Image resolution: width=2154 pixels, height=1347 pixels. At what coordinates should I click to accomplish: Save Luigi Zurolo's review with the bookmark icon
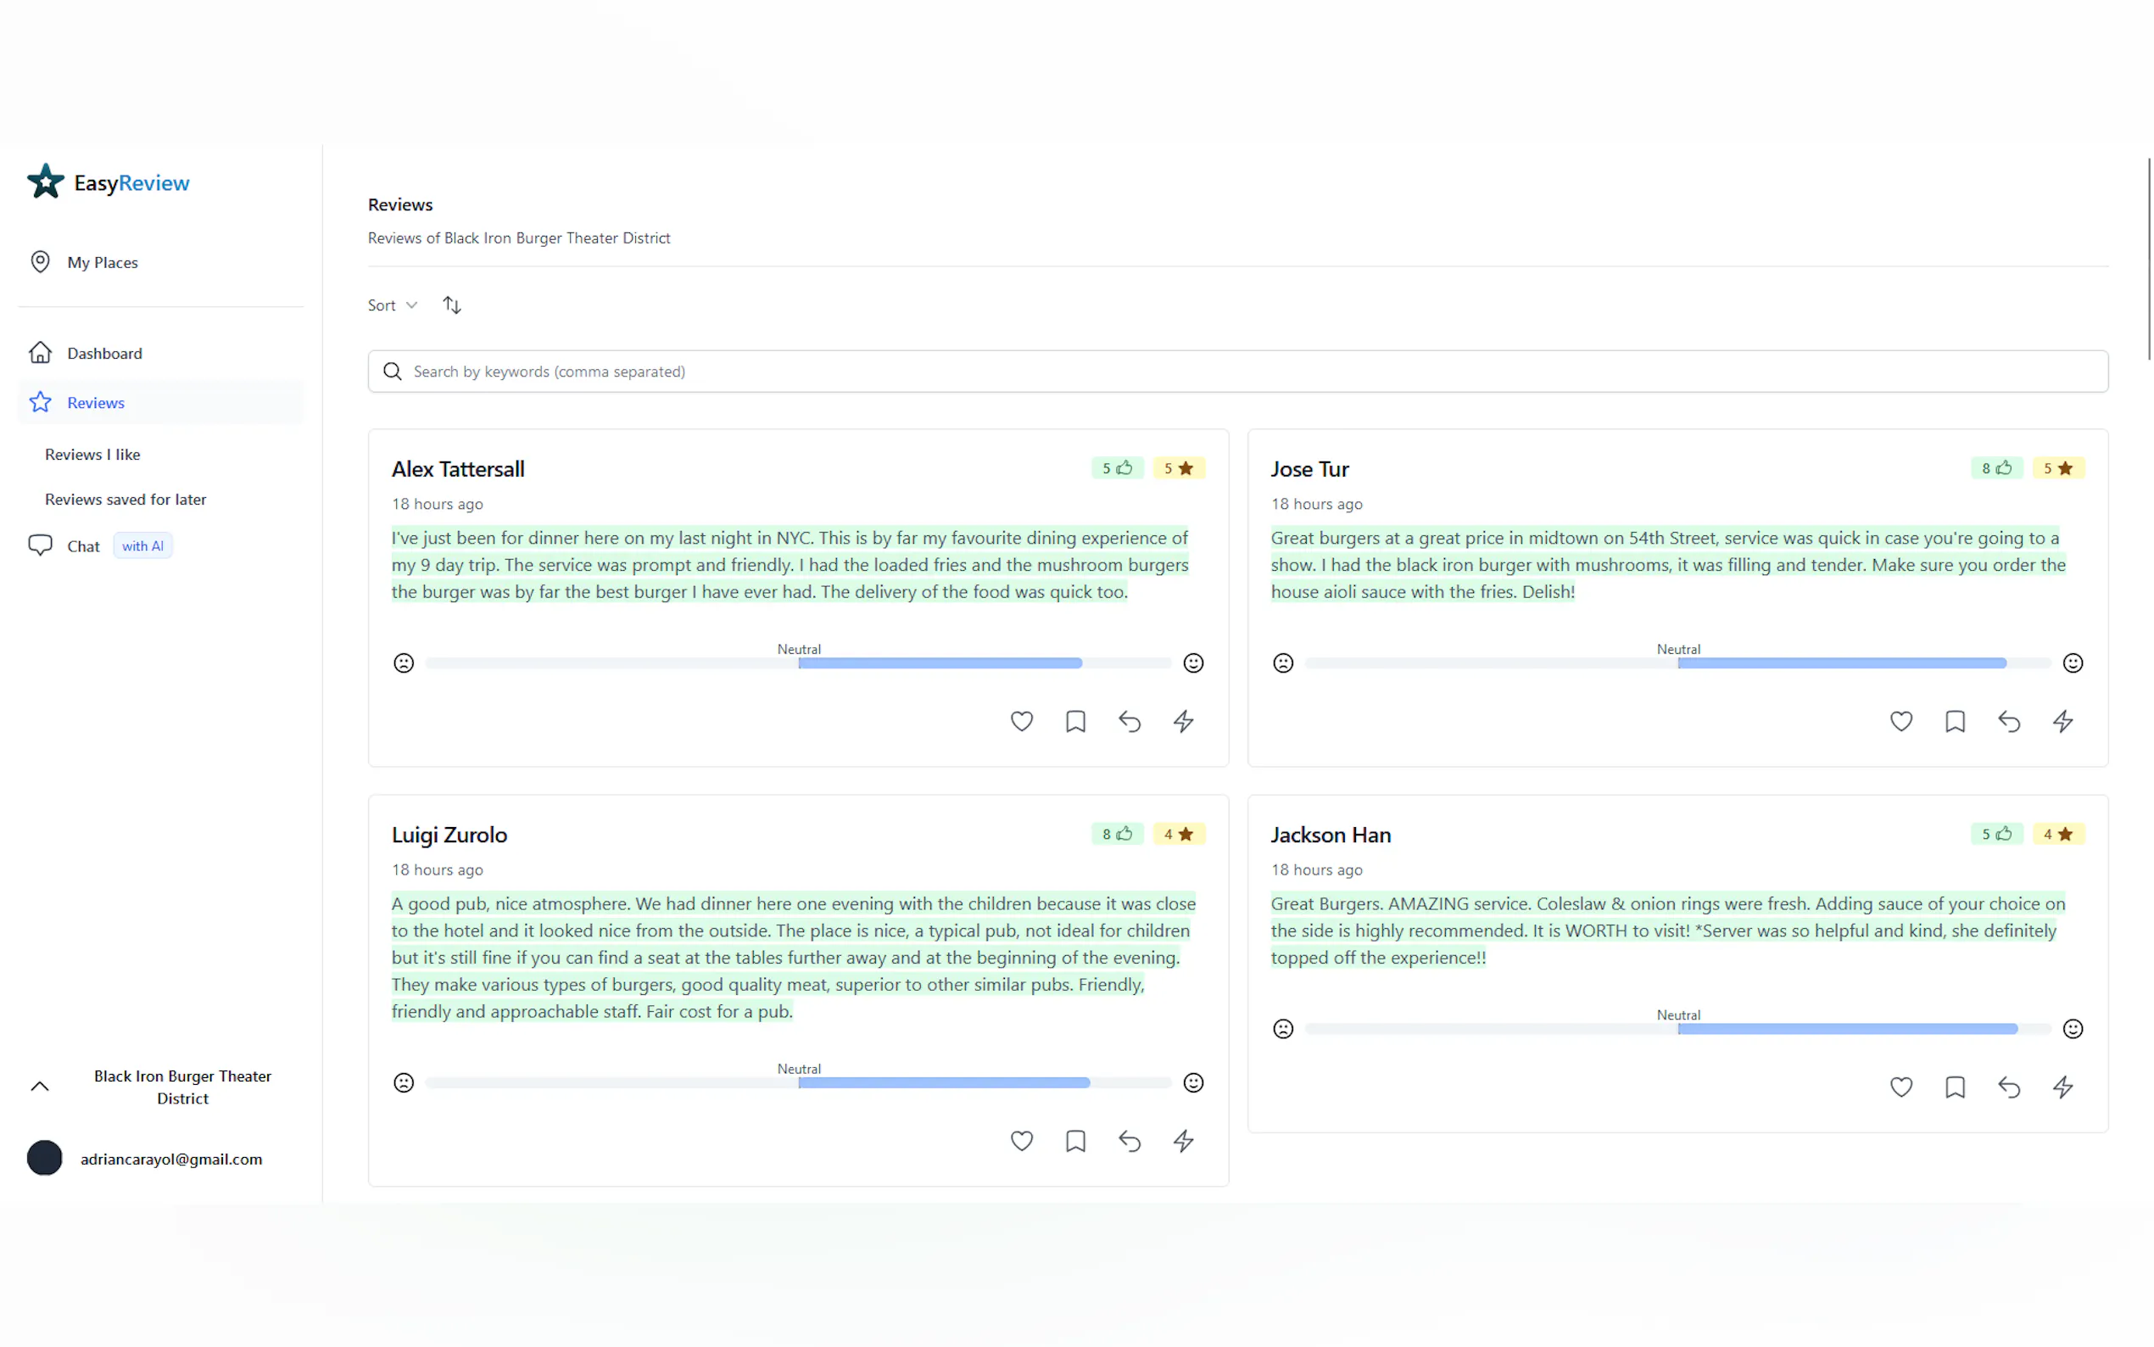(x=1074, y=1140)
